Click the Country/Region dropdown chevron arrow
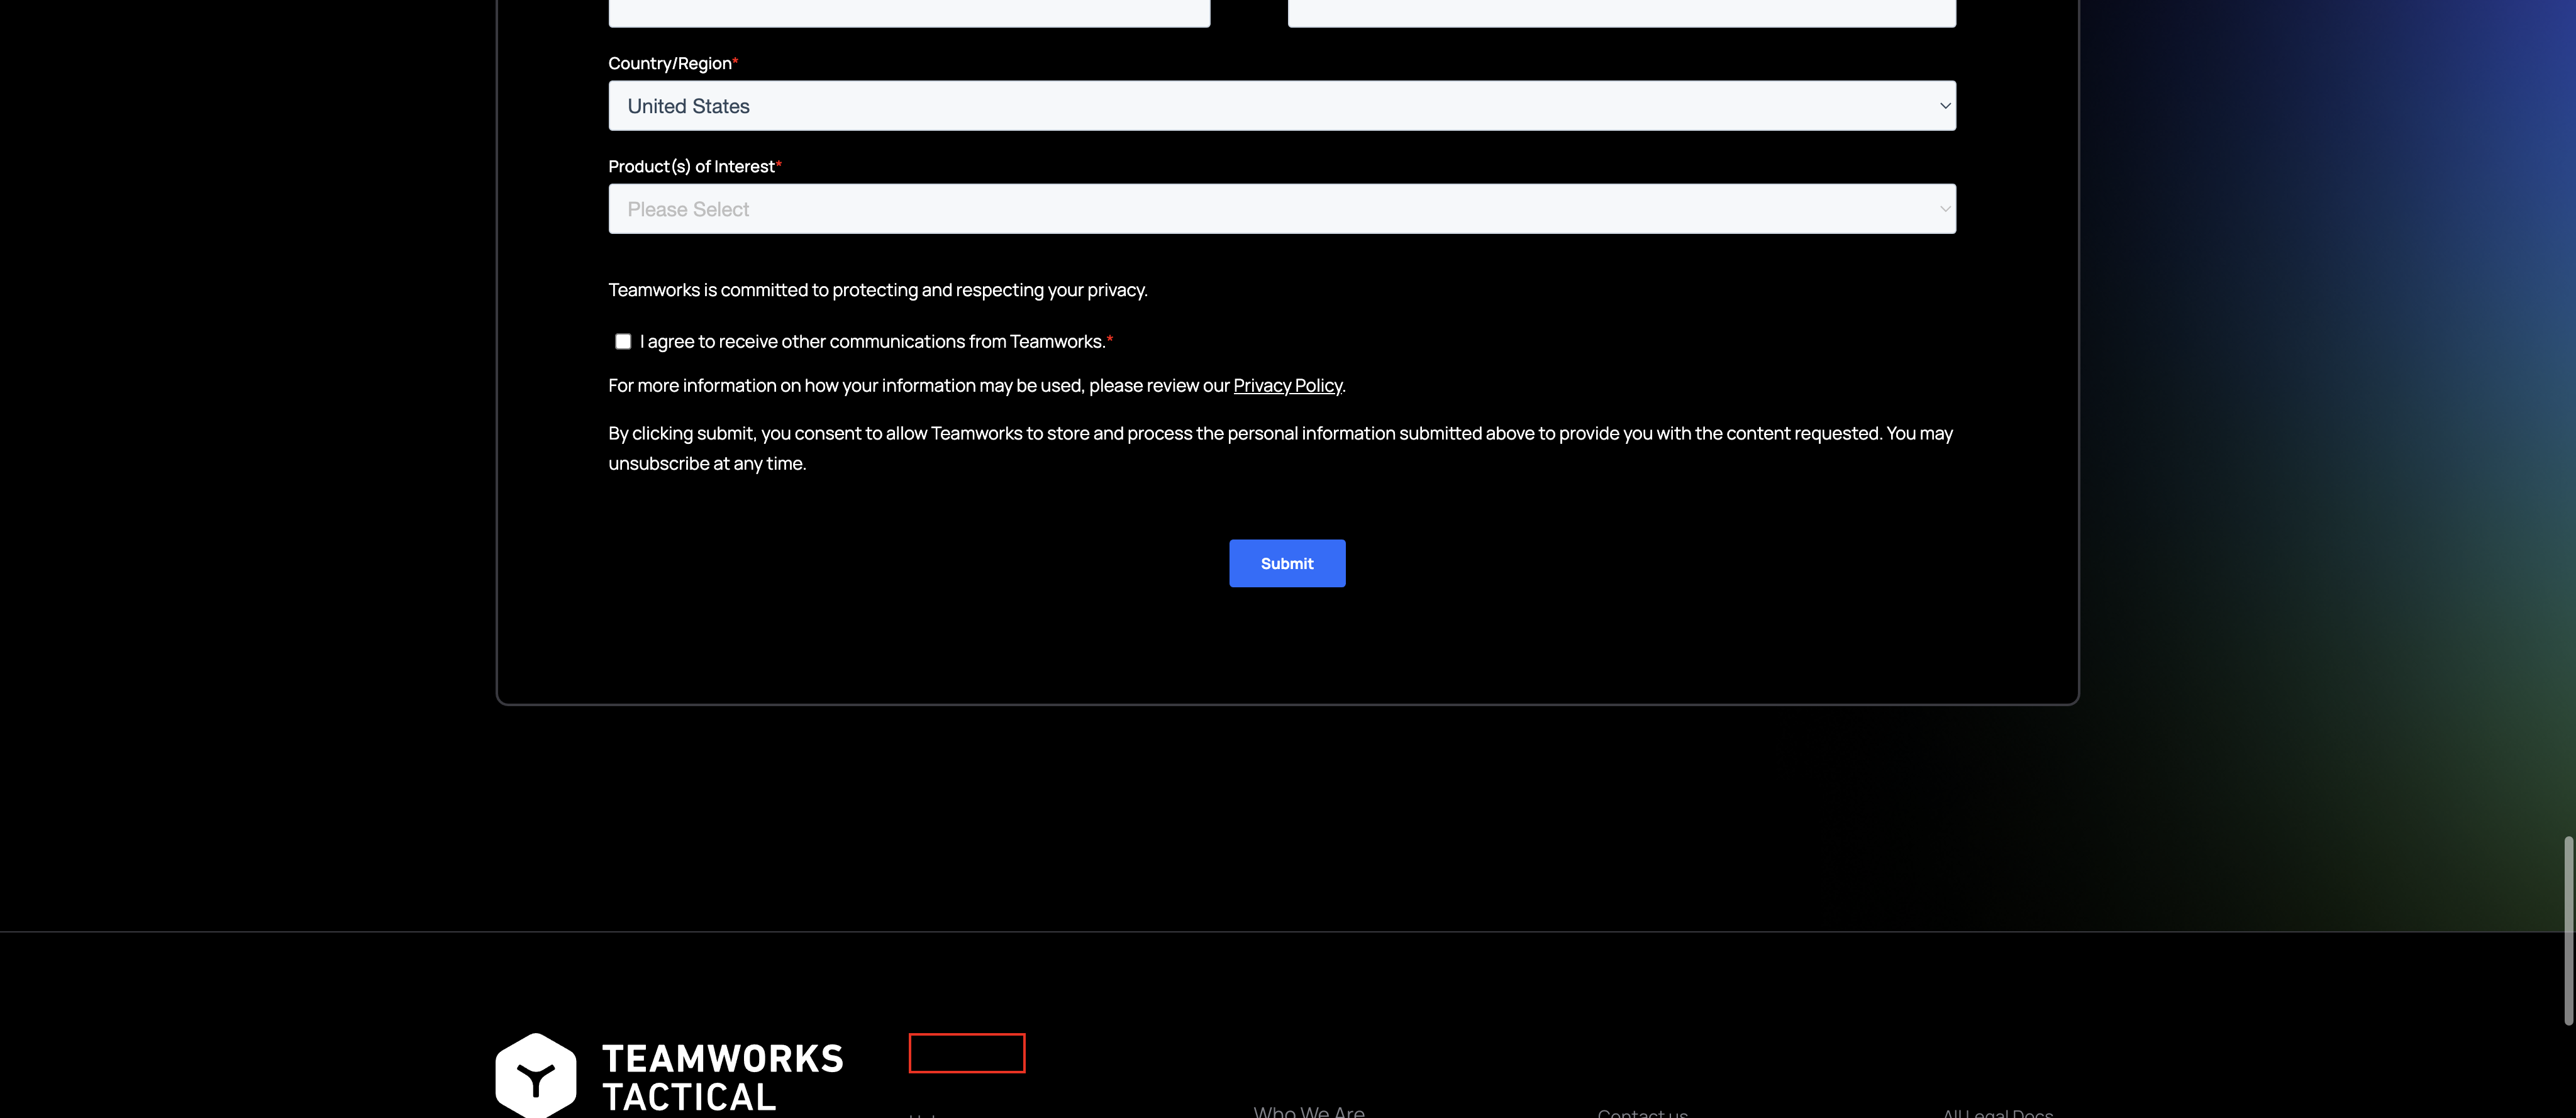The width and height of the screenshot is (2576, 1118). pos(1944,106)
